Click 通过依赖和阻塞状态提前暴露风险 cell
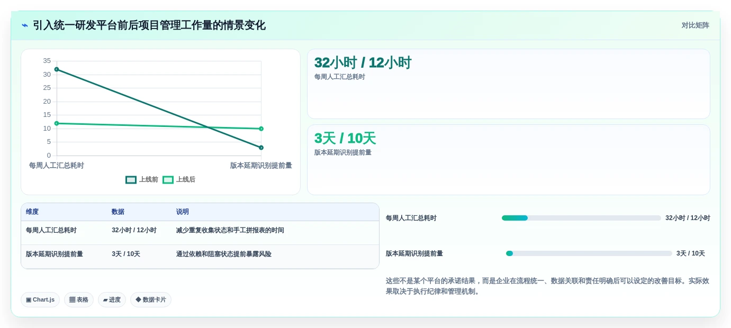 pos(224,254)
